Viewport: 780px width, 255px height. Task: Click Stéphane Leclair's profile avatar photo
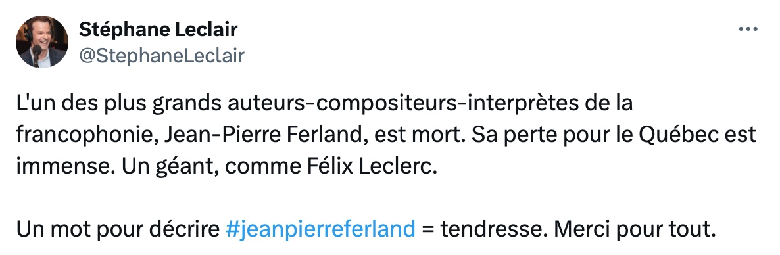pos(42,42)
